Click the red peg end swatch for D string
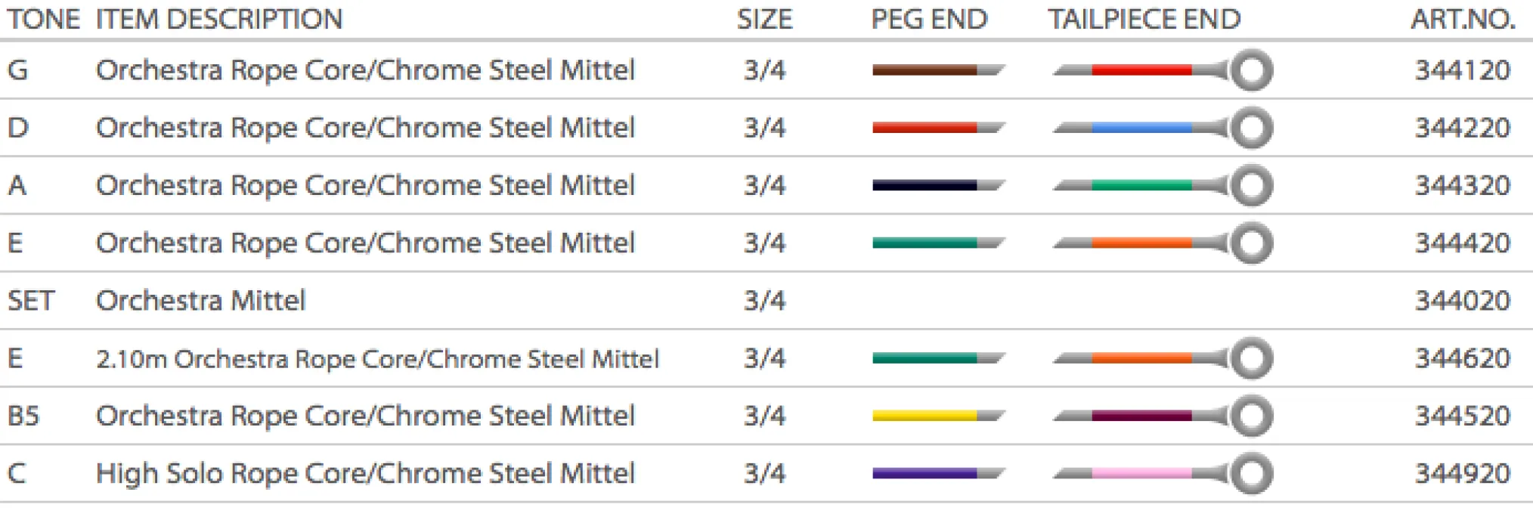1533x523 pixels. click(x=937, y=128)
